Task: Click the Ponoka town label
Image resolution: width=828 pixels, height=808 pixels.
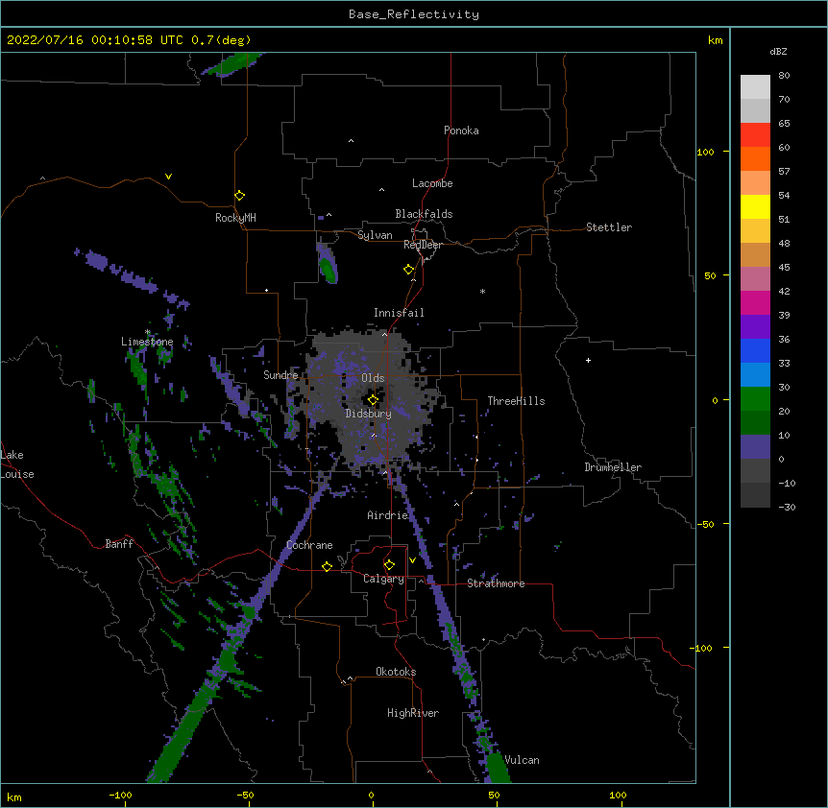Action: click(461, 131)
